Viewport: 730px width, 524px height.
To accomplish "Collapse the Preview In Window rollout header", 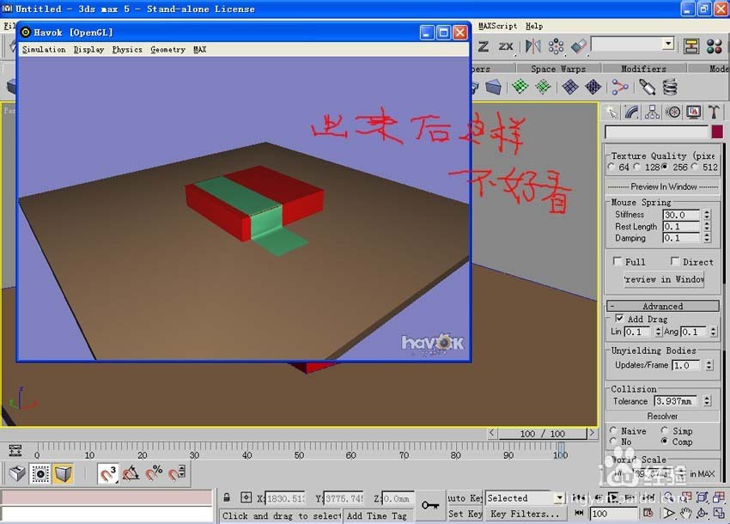I will click(x=663, y=186).
